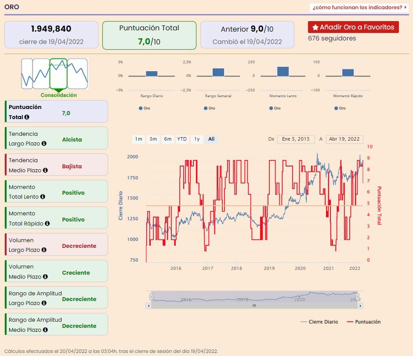Add Oro to favorites button

[353, 27]
